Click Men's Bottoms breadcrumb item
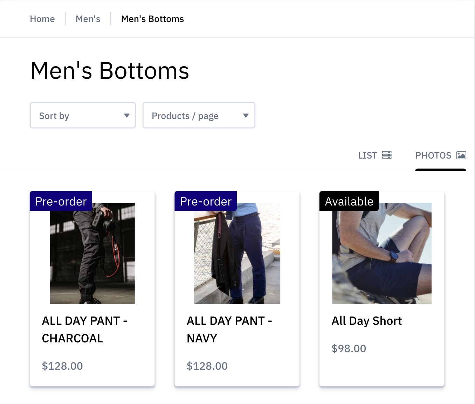 coord(152,19)
